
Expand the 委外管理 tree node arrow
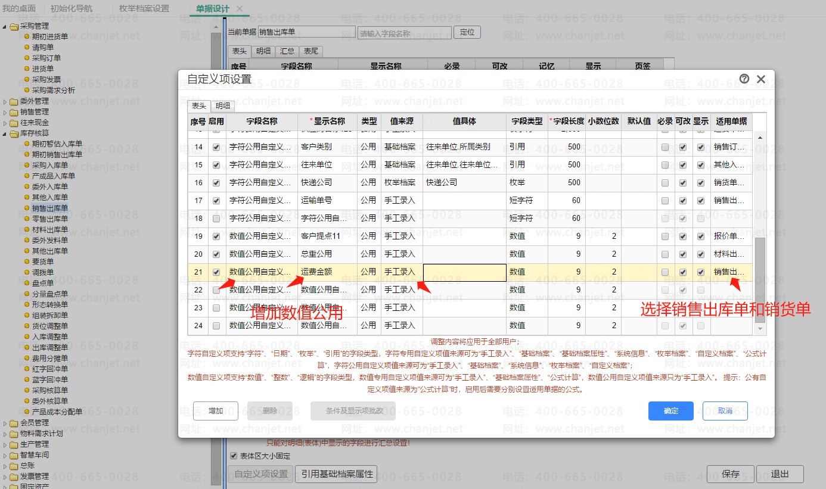[x=5, y=101]
